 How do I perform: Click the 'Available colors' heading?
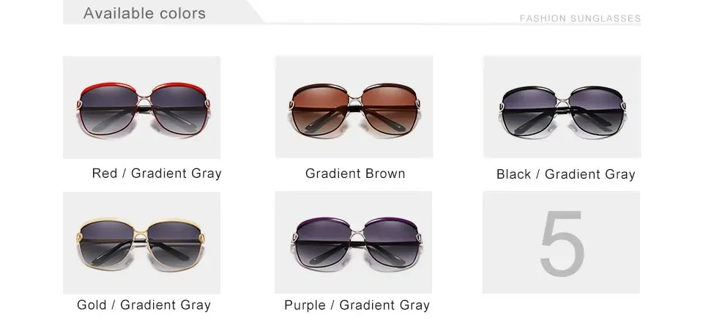click(x=144, y=13)
